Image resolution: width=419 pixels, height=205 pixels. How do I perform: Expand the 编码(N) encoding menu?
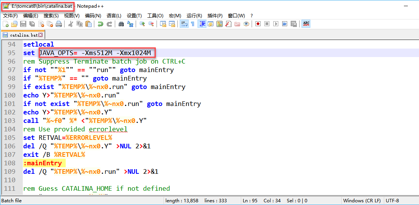[93, 16]
